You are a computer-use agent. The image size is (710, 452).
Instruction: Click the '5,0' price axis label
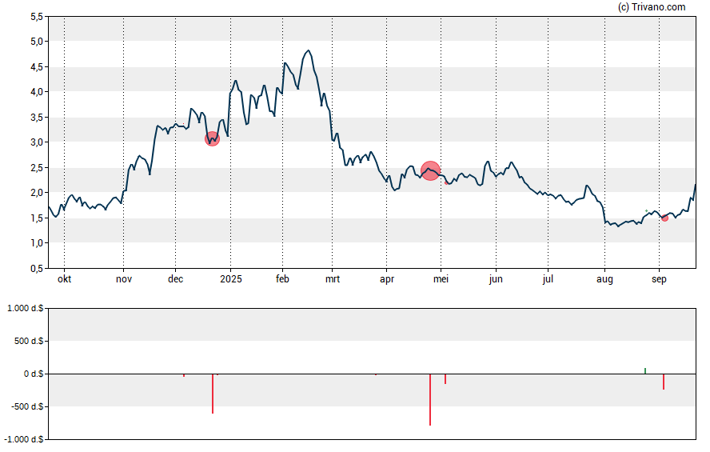coord(37,42)
